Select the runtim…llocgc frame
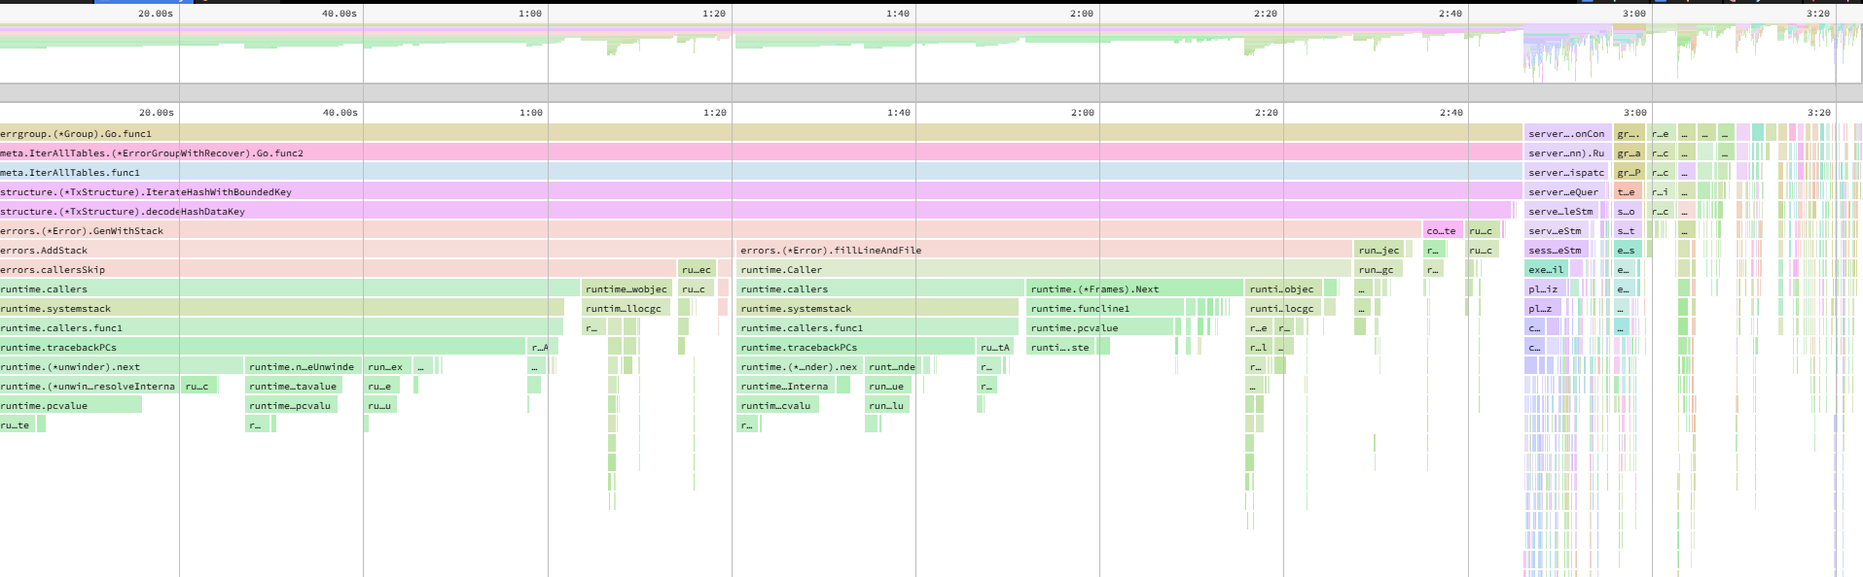The image size is (1863, 577). click(x=627, y=308)
